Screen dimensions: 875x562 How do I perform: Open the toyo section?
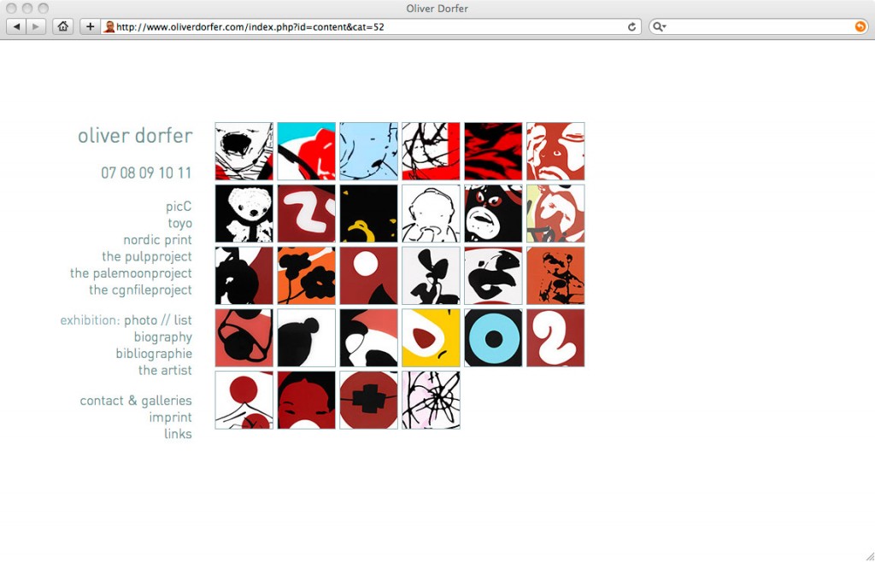click(x=179, y=224)
